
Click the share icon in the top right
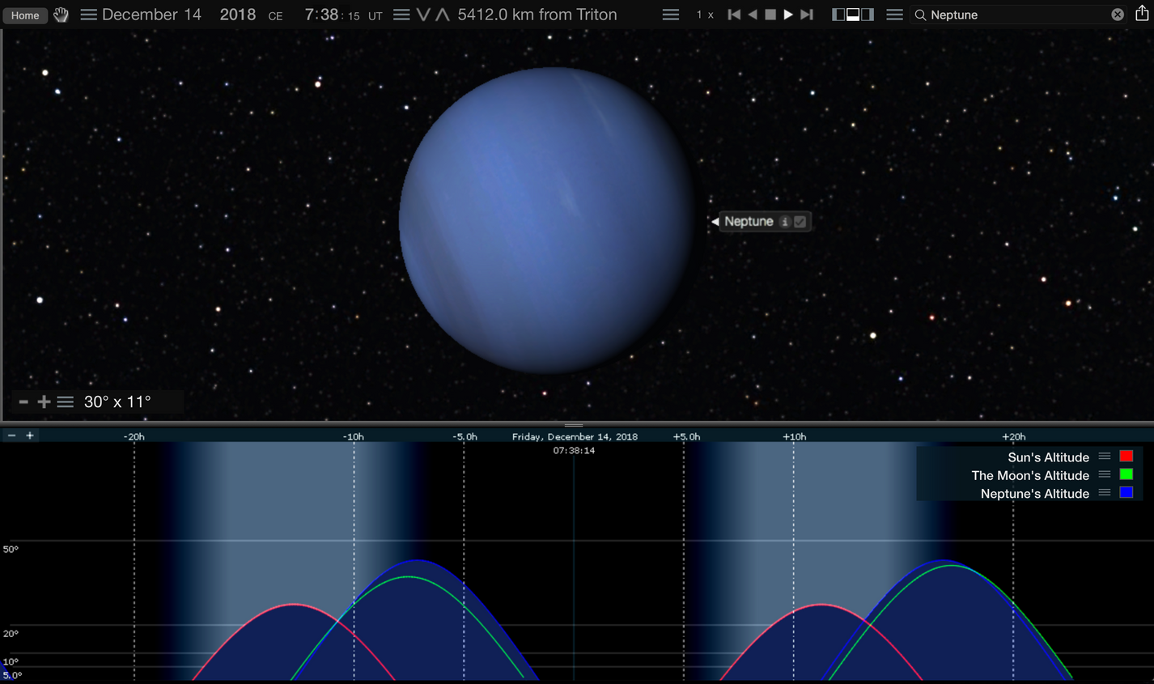[x=1143, y=14]
